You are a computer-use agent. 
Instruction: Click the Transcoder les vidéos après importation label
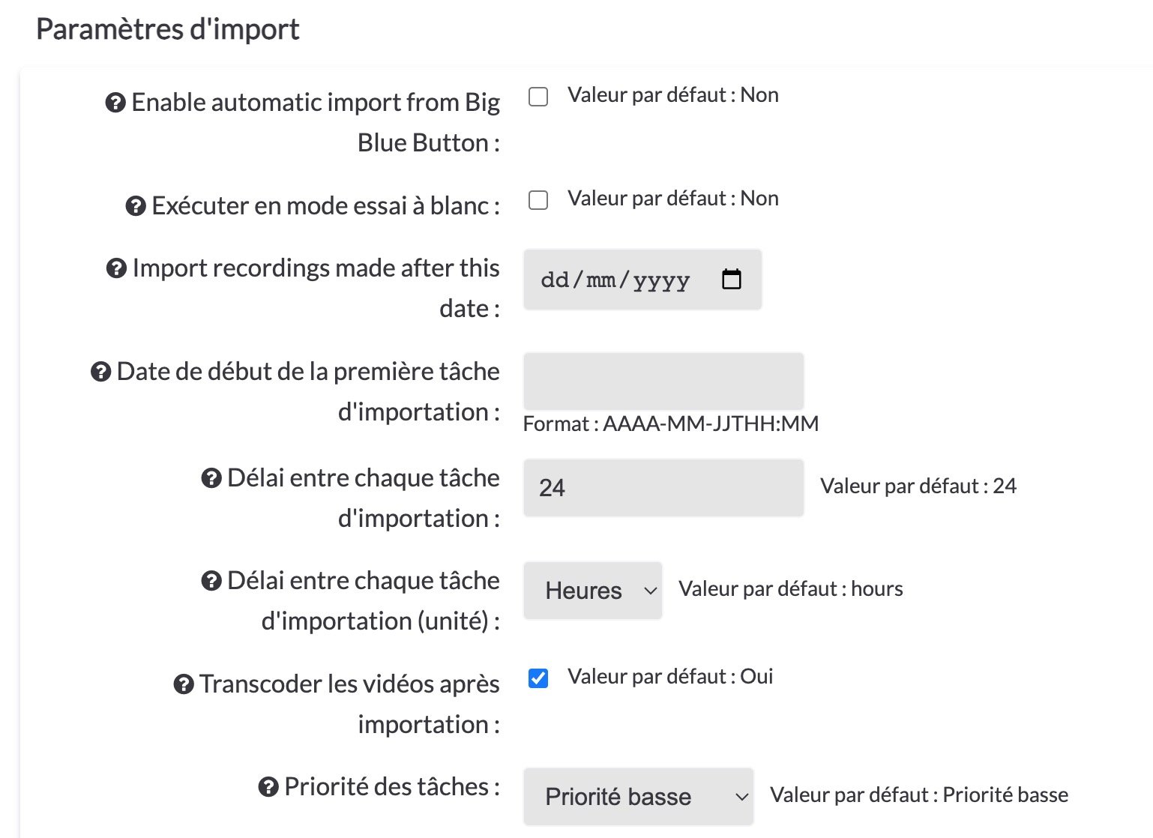[x=349, y=704]
